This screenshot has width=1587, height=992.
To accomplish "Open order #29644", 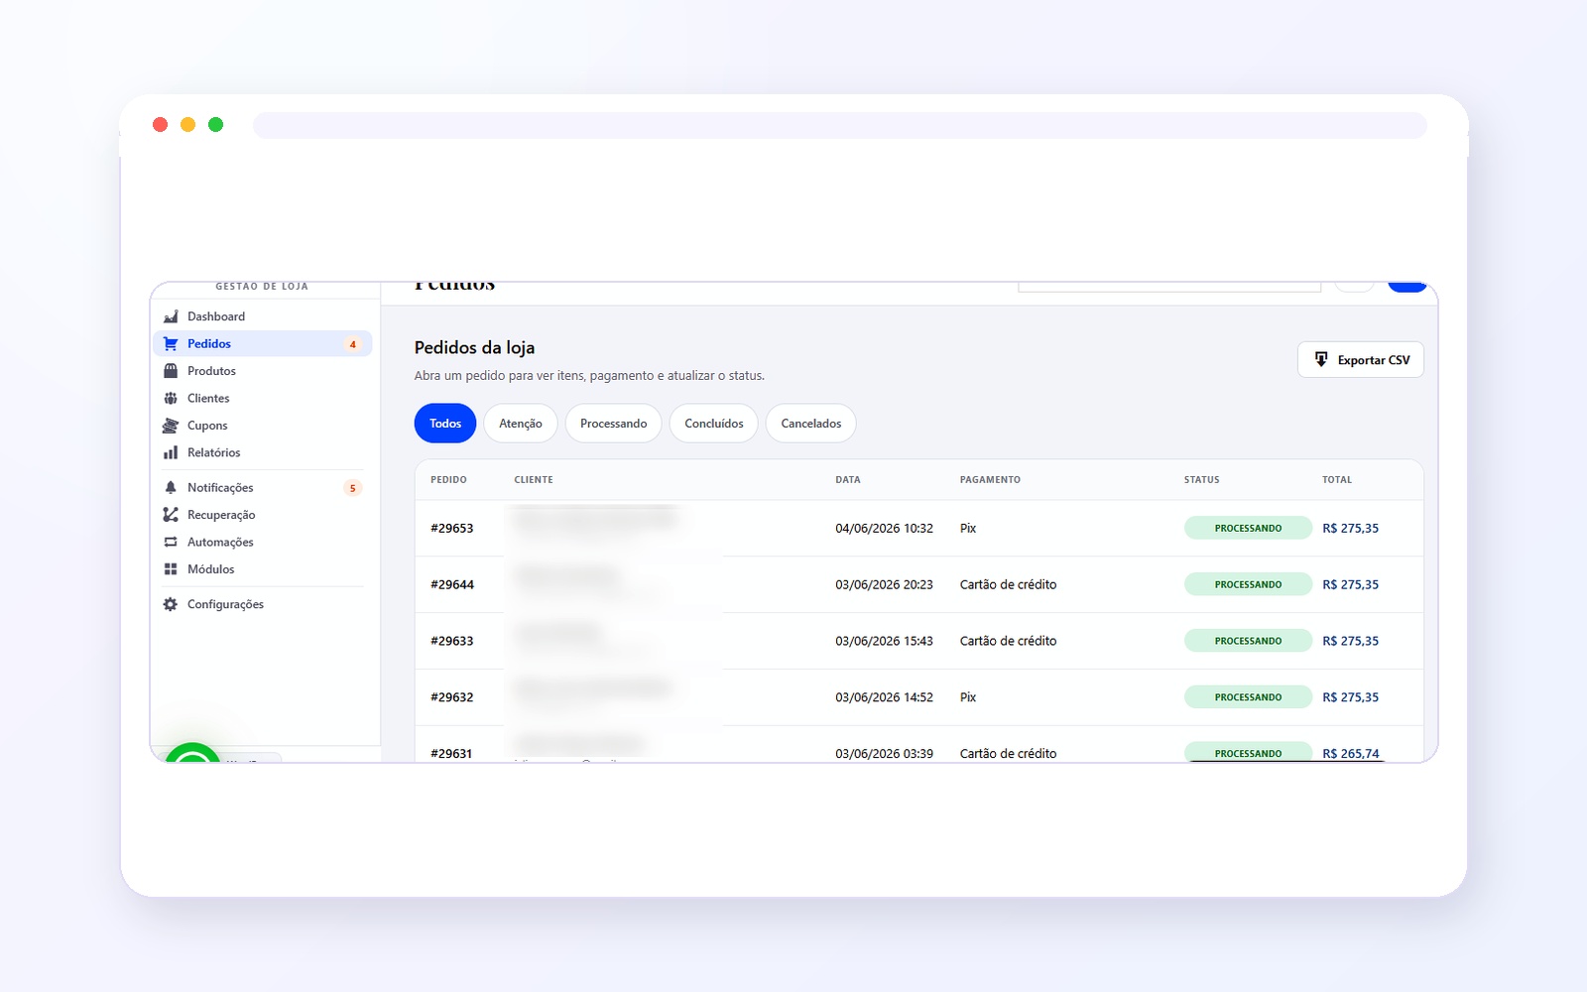I will click(452, 585).
